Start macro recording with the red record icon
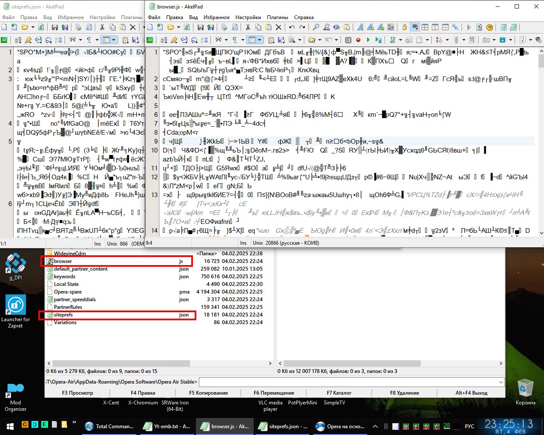The height and width of the screenshot is (435, 544). point(358,40)
